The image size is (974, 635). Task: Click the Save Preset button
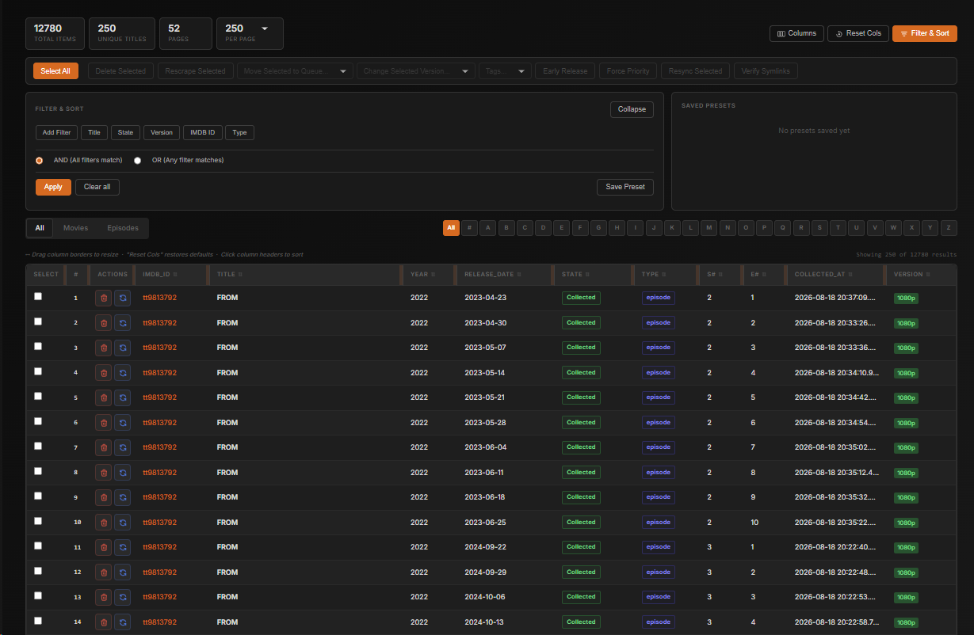(625, 187)
